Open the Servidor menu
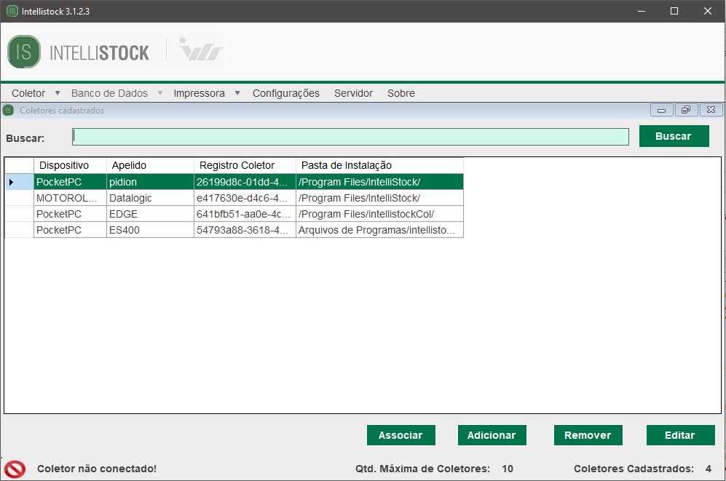The image size is (726, 481). [x=353, y=93]
